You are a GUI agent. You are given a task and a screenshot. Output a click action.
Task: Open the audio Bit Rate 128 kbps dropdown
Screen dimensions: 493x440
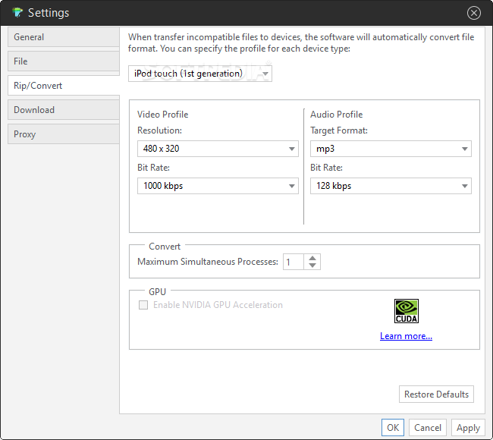(391, 186)
